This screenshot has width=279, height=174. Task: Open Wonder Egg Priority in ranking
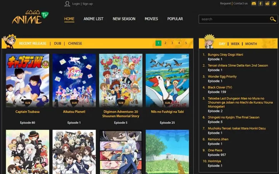click(222, 76)
